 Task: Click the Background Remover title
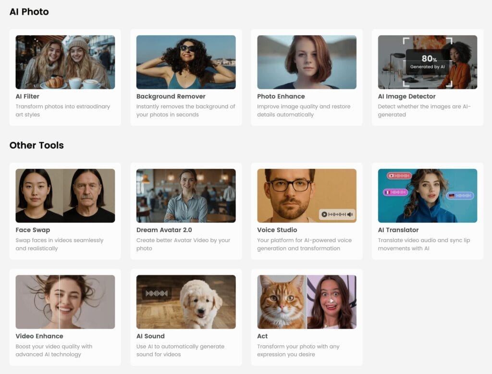pos(171,97)
